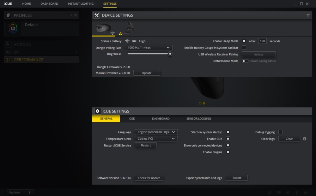Image resolution: width=316 pixels, height=196 pixels.
Task: Click the Clear logs info icon
Action: pos(305,139)
